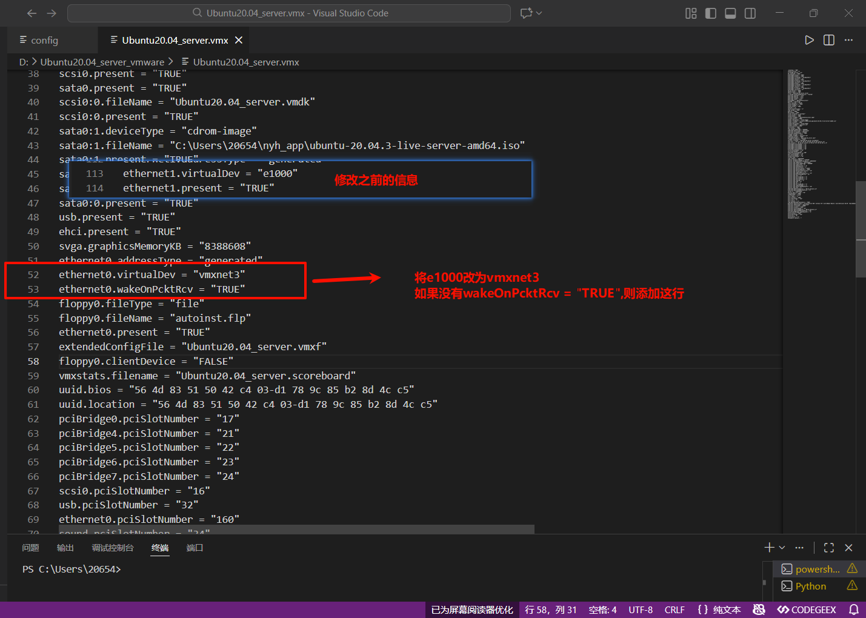
Task: Open the 调试控制台 panel tab
Action: click(x=113, y=548)
